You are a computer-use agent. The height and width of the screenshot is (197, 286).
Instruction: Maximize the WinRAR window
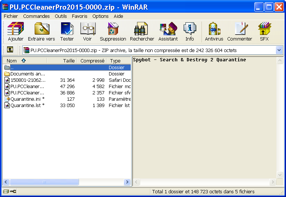269,7
